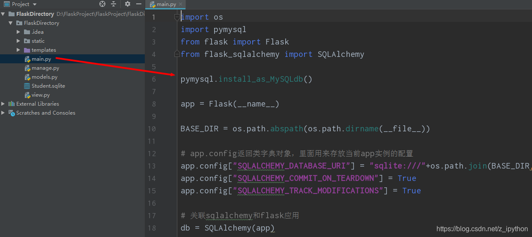Click the main.py tab Python icon

(x=152, y=4)
